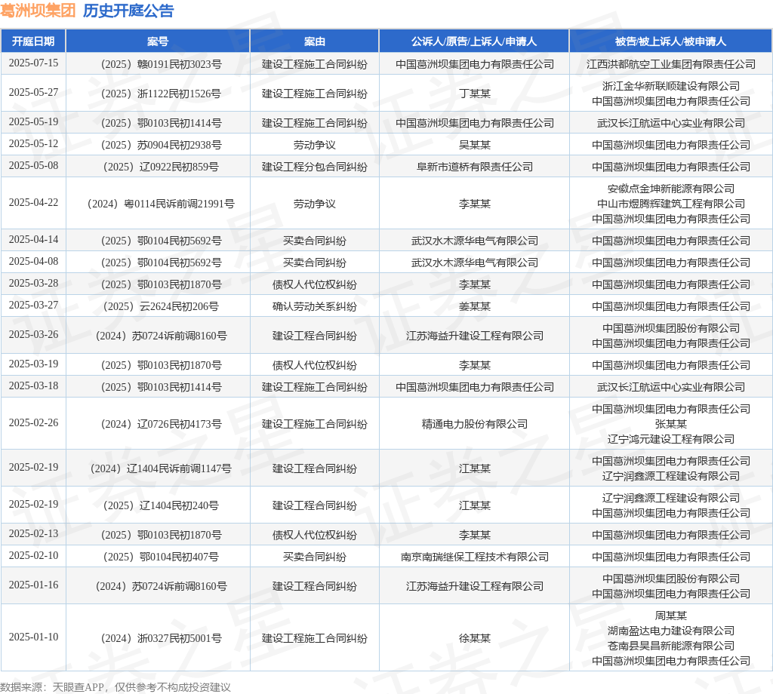Click the 葛洲坝集团 title text
773x694 pixels.
click(38, 11)
